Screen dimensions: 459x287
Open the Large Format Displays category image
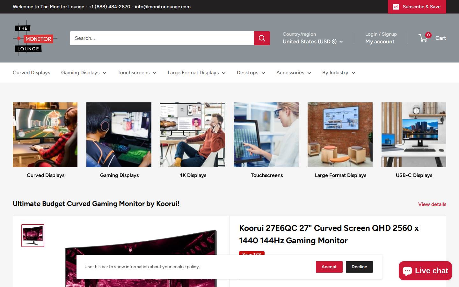[340, 135]
